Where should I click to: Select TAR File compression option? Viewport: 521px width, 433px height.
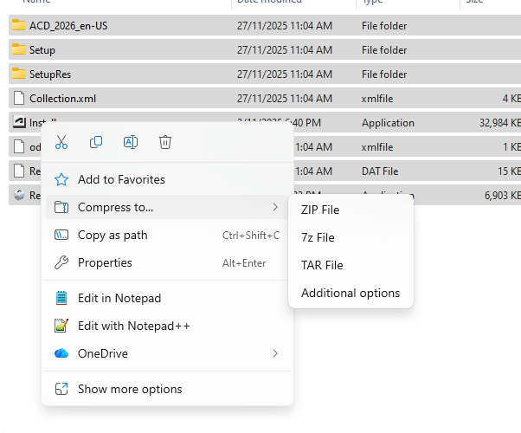(x=322, y=265)
